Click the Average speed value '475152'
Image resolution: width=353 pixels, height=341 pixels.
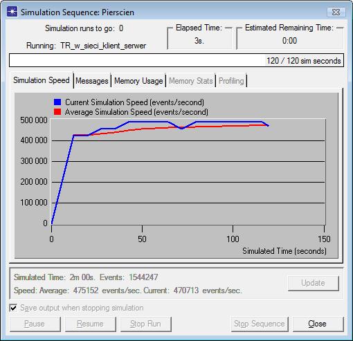coord(86,291)
